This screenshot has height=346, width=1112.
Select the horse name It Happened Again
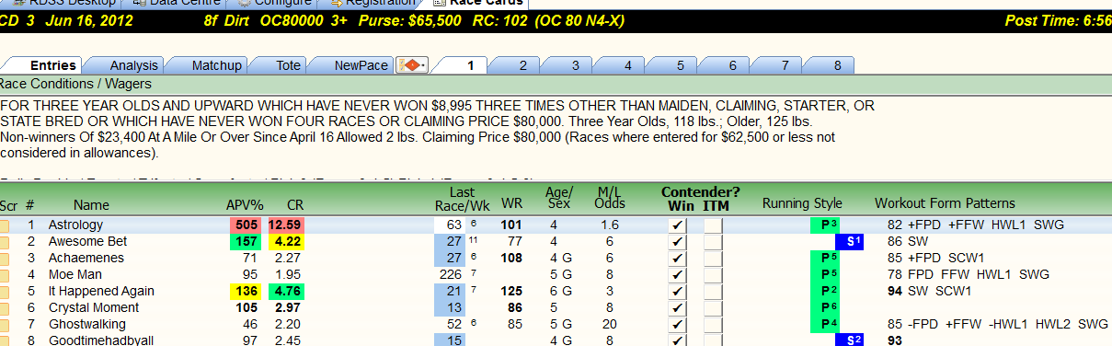pos(101,291)
